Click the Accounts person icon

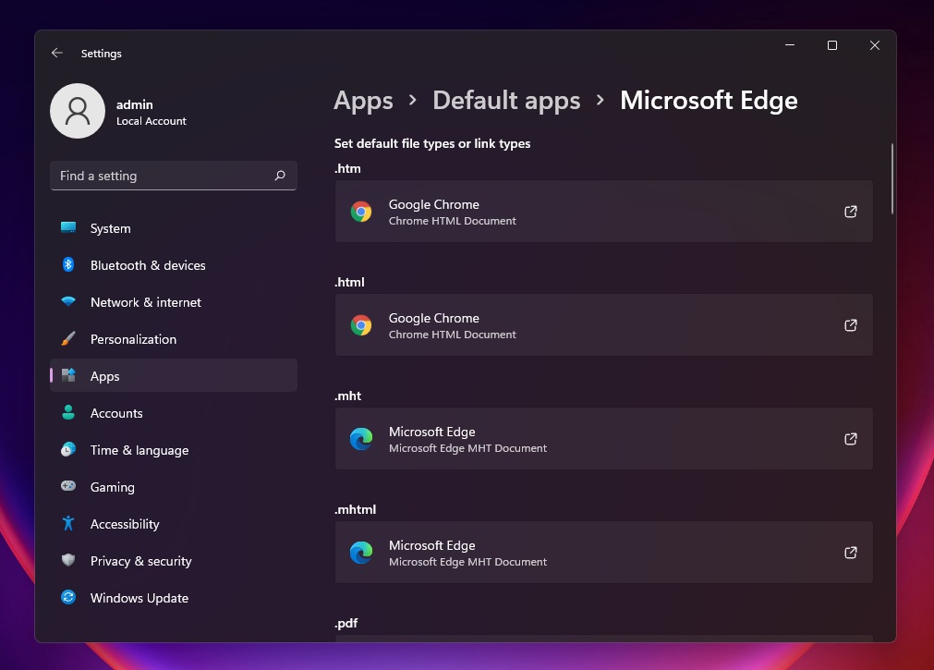click(x=68, y=412)
